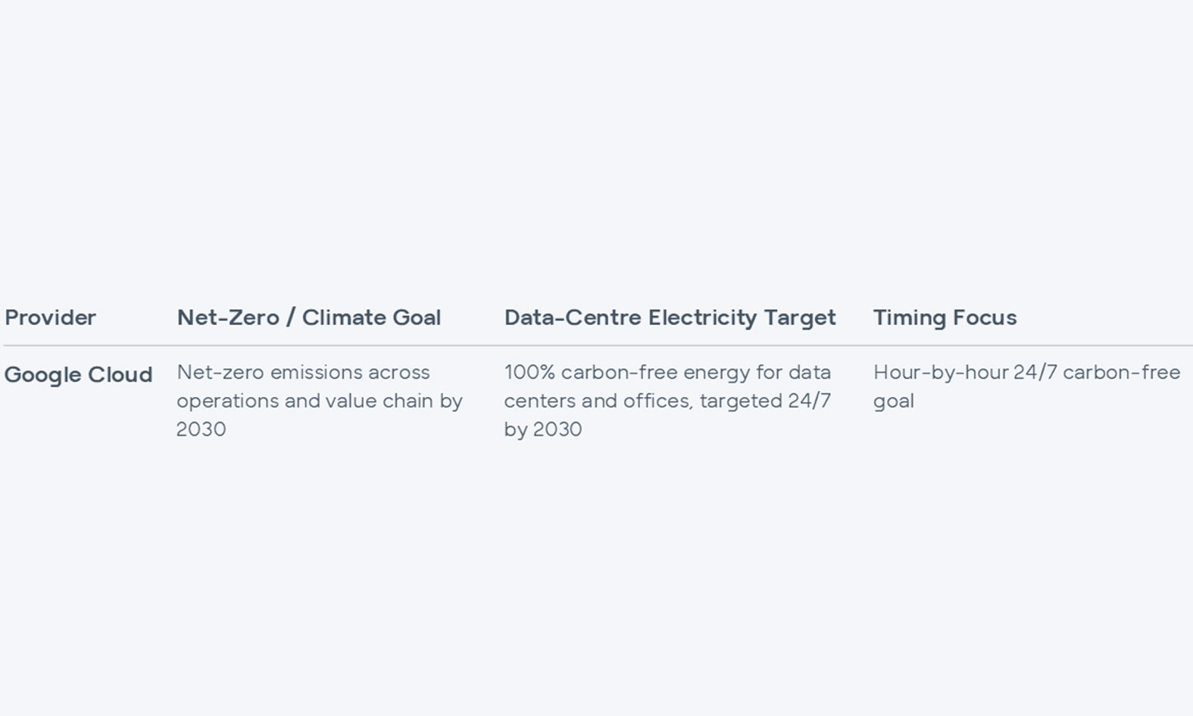1193x716 pixels.
Task: Select the Net-Zero / Climate Goal header
Action: (x=308, y=317)
